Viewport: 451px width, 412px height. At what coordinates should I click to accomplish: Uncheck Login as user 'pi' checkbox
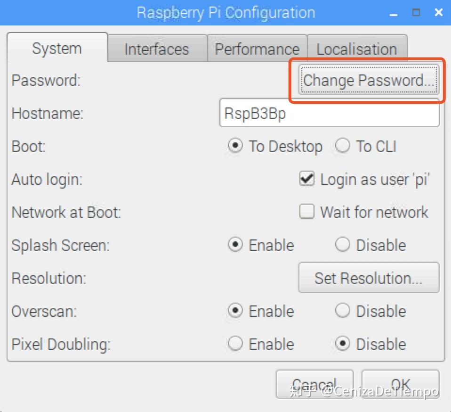click(307, 179)
